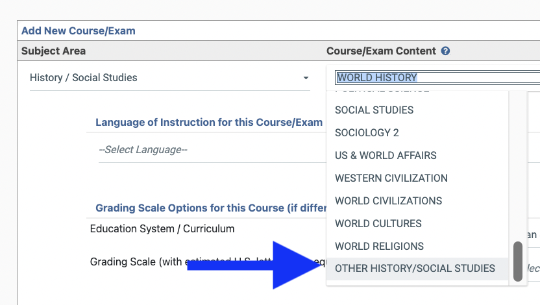Select WORLD CULTURES from the list
Image resolution: width=540 pixels, height=305 pixels.
pos(378,224)
